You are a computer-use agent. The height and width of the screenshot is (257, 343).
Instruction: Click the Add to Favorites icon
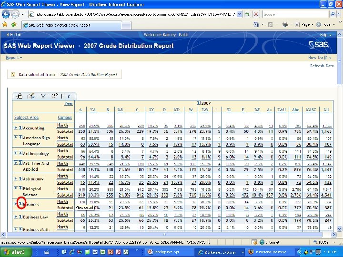[14, 24]
